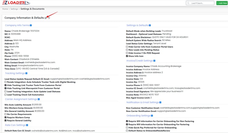Click invoice city value Atlanta
The width and height of the screenshot is (228, 133).
tap(143, 76)
